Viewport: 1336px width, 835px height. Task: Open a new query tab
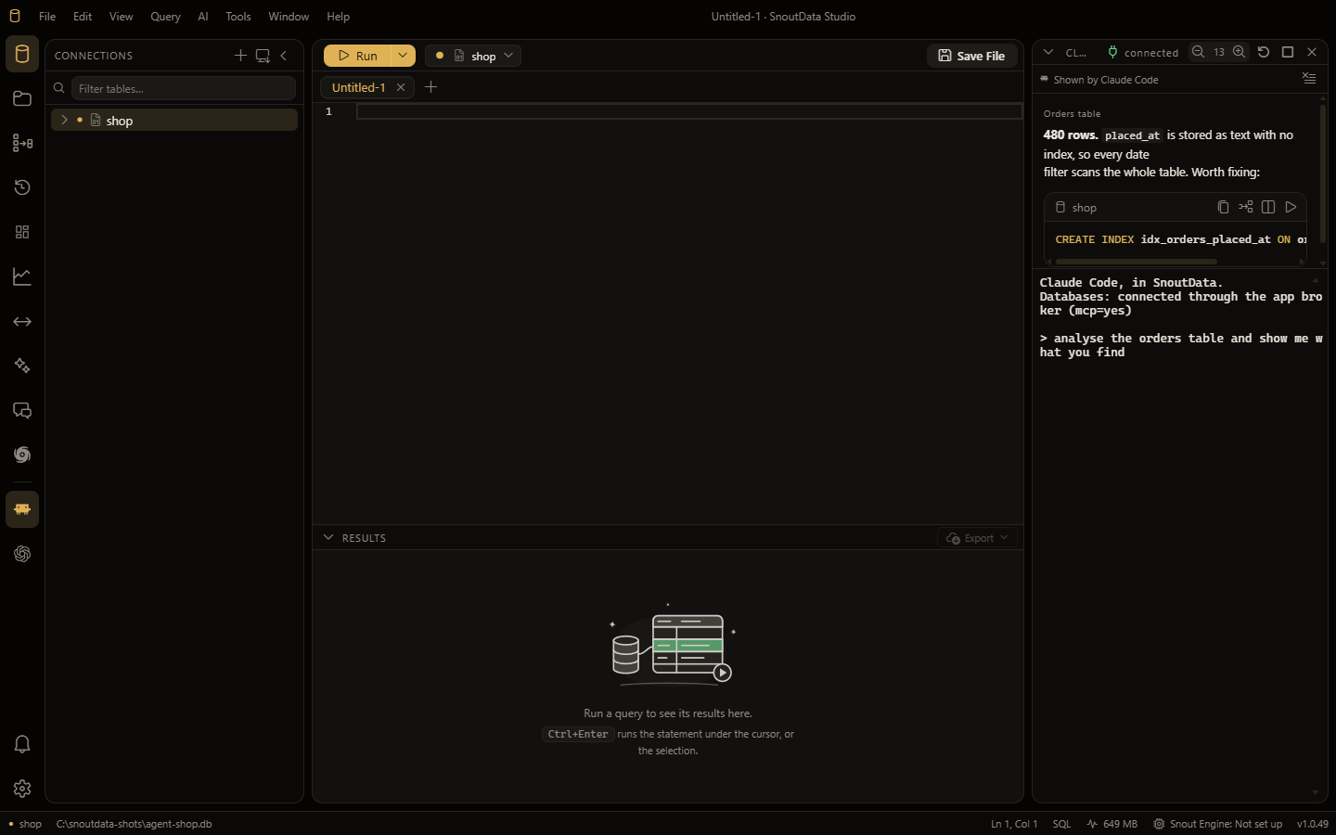pyautogui.click(x=430, y=87)
